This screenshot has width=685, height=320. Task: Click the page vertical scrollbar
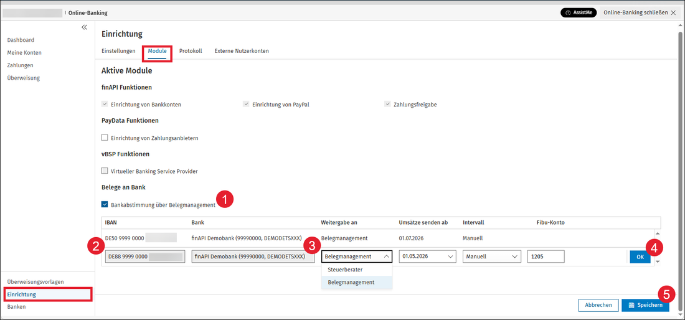[x=680, y=170]
